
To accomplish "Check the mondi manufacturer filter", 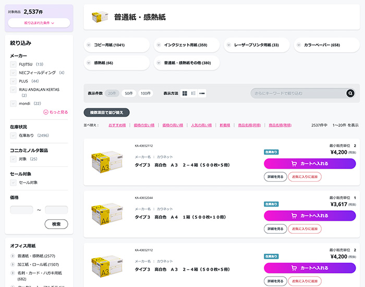I will (x=13, y=103).
